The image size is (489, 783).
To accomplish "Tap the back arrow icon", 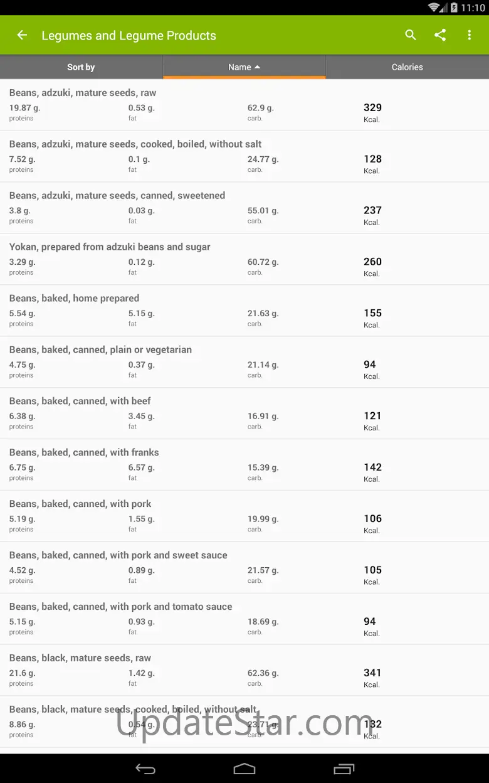I will click(22, 35).
